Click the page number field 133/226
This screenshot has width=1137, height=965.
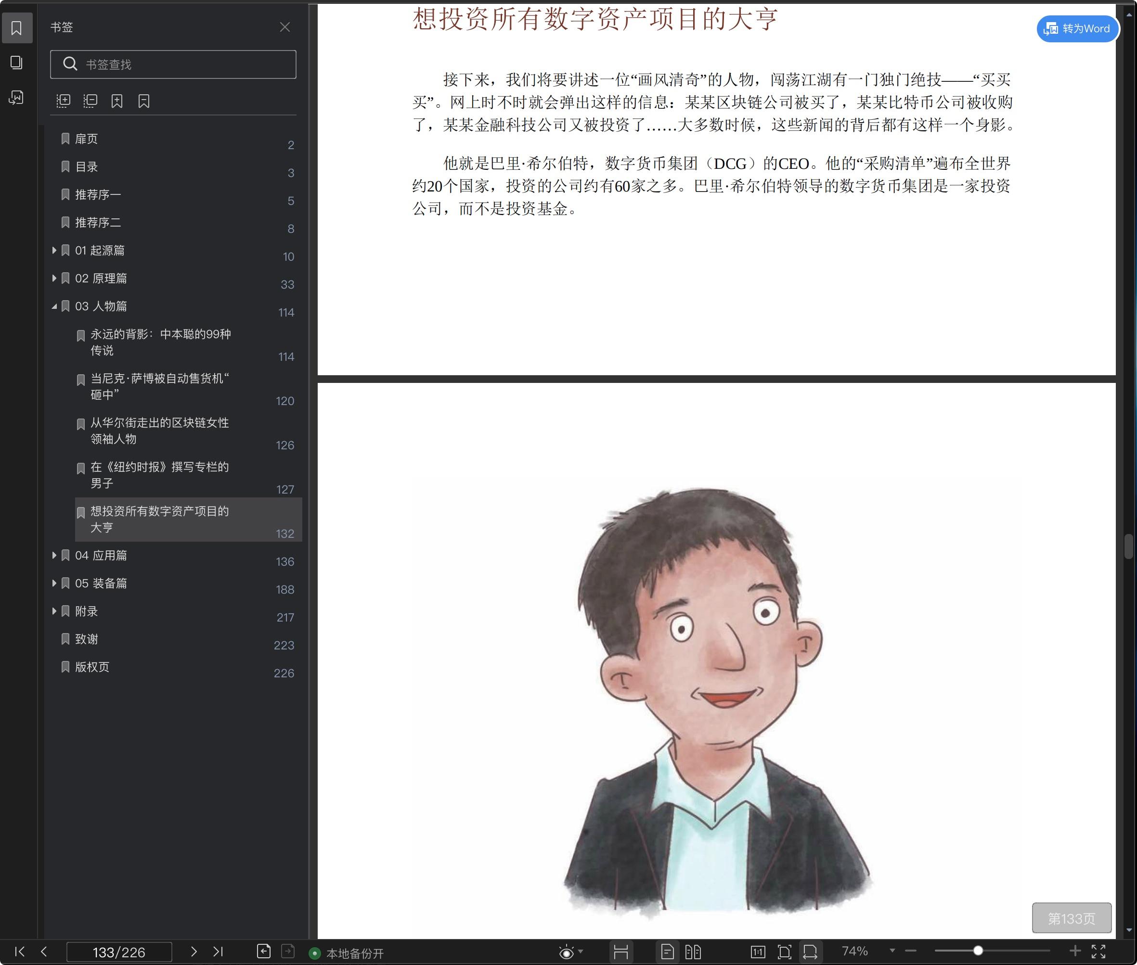[119, 952]
